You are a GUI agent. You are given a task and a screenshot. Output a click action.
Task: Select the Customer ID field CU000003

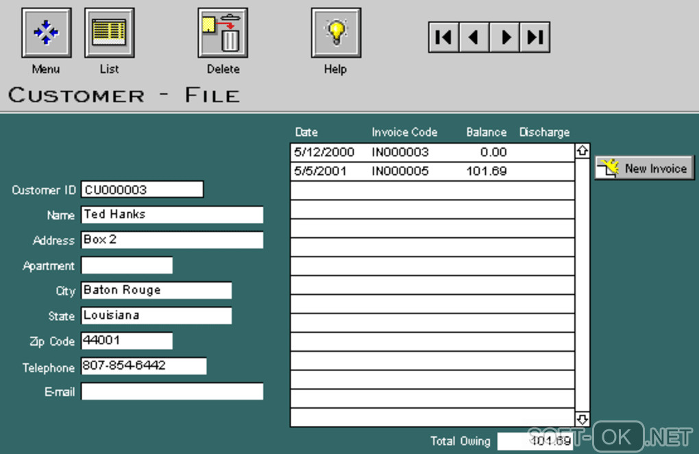[143, 189]
